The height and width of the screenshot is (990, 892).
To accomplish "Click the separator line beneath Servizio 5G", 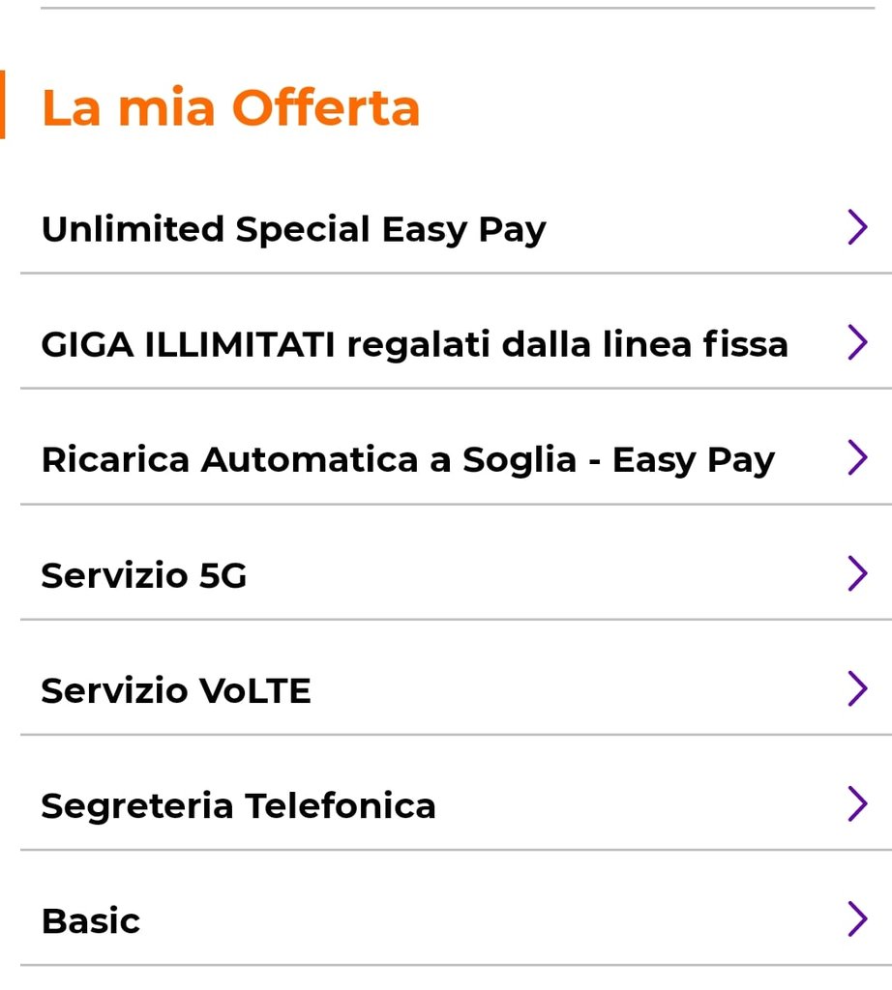I will click(x=456, y=620).
